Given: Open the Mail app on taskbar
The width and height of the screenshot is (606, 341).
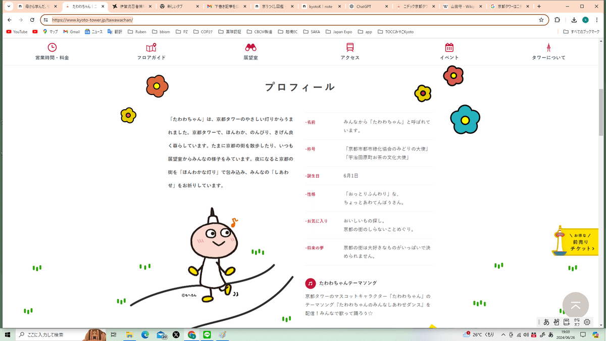Looking at the screenshot, I should [x=162, y=334].
